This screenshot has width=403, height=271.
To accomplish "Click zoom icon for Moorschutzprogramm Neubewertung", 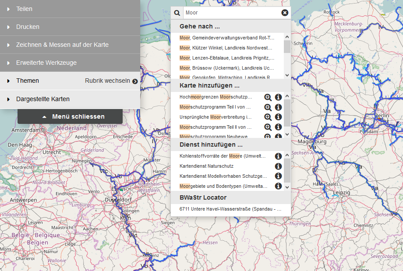I will 268,137.
